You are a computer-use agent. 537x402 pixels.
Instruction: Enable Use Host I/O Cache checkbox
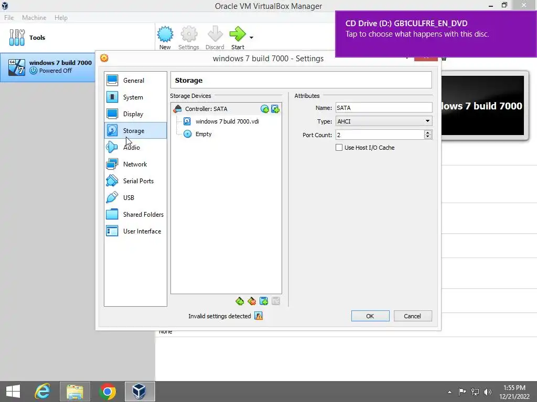(x=339, y=148)
